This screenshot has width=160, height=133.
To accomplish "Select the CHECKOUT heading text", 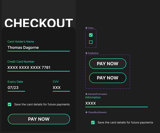I will pos(39,23).
